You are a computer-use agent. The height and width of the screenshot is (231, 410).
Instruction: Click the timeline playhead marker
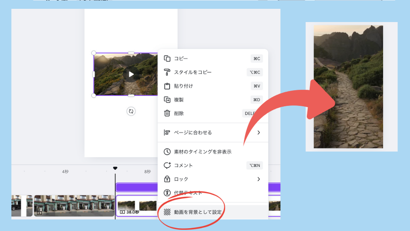(115, 168)
